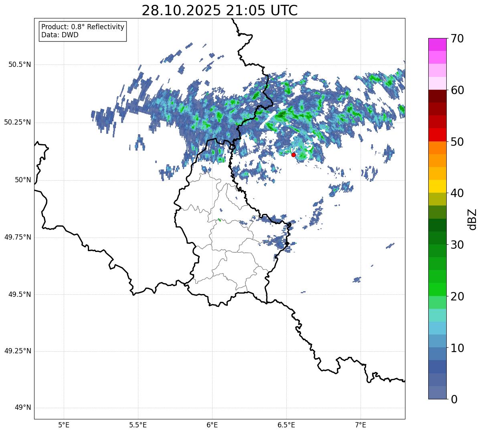The image size is (482, 433).
Task: Click the colorbar tick label 50
Action: [457, 142]
